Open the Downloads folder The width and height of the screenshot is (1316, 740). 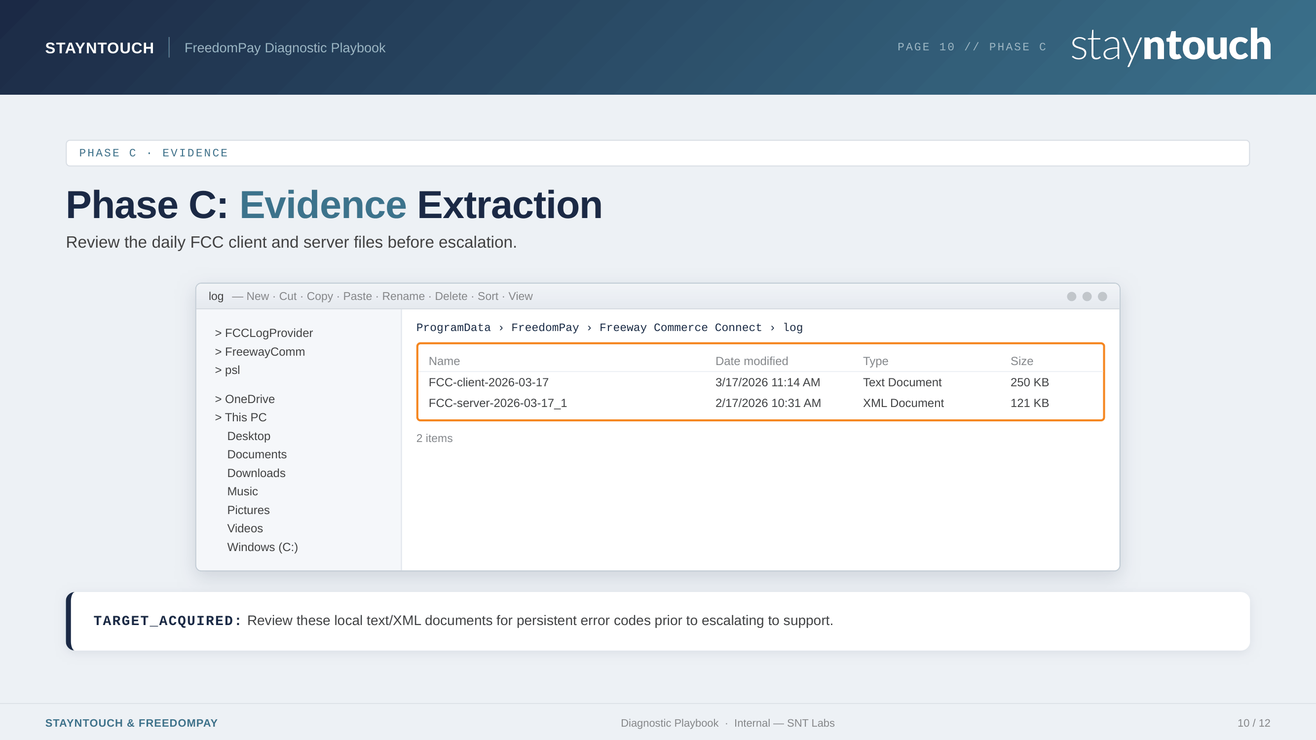(x=256, y=474)
